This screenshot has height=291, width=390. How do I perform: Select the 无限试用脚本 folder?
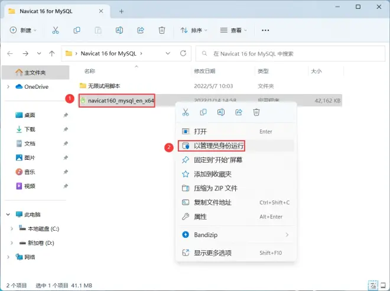pyautogui.click(x=100, y=86)
